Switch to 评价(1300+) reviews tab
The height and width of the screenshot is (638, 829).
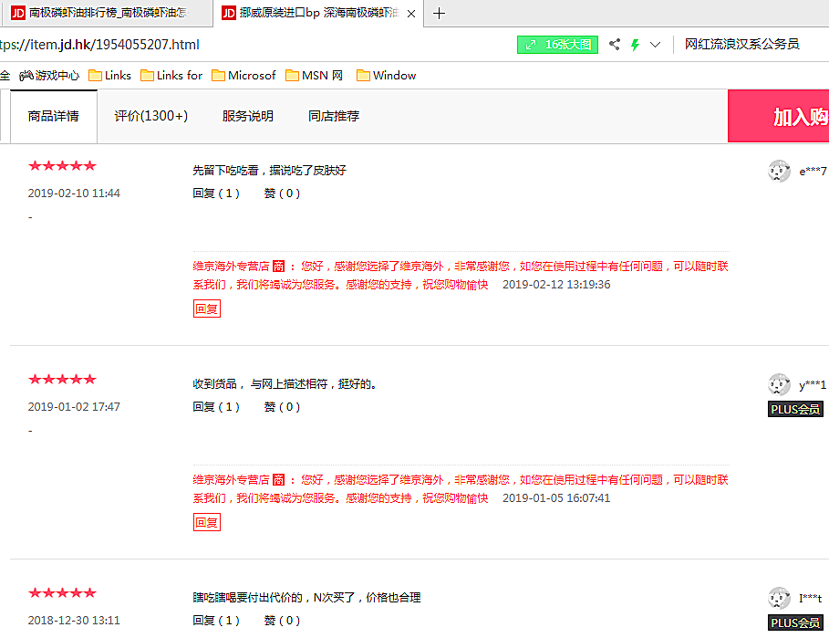click(151, 116)
